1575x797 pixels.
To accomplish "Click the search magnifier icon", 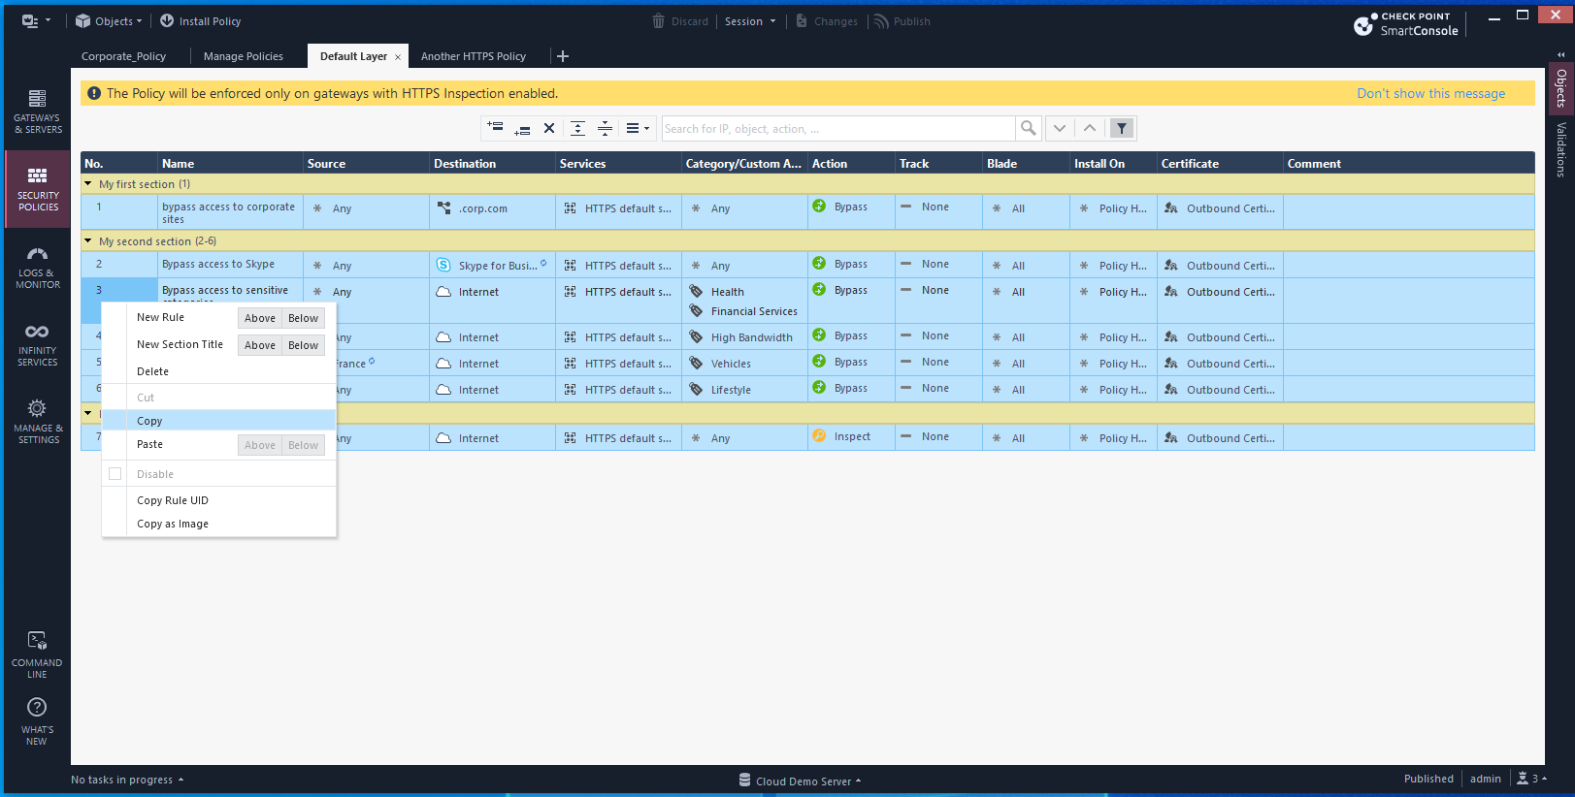I will click(1028, 128).
